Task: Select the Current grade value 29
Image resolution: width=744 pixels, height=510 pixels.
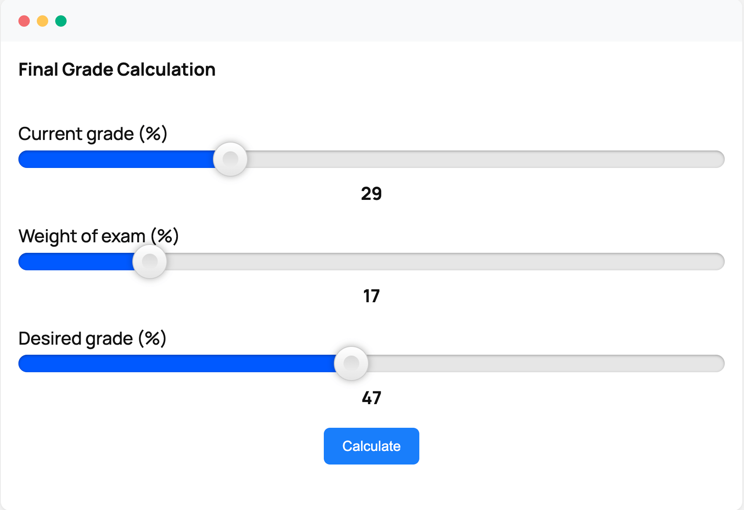Action: click(x=371, y=193)
